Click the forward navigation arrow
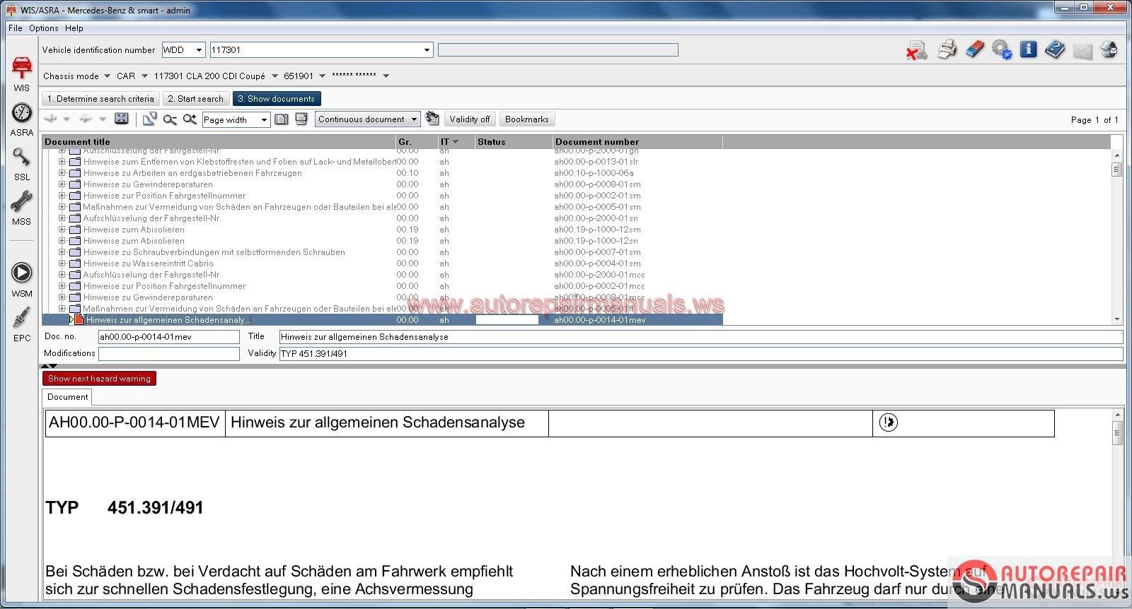Image resolution: width=1132 pixels, height=609 pixels. (86, 119)
